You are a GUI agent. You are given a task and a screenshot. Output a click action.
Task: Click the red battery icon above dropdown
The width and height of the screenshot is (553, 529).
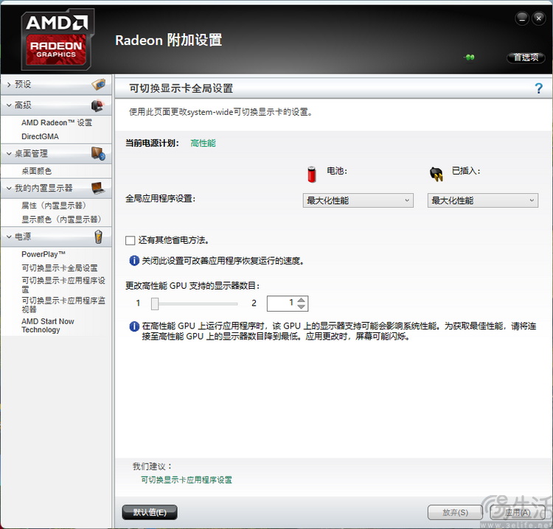(x=311, y=174)
